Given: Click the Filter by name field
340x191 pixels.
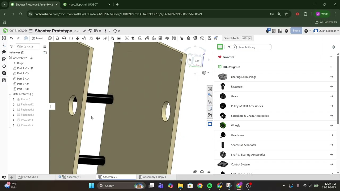Looking at the screenshot, I should point(28,46).
